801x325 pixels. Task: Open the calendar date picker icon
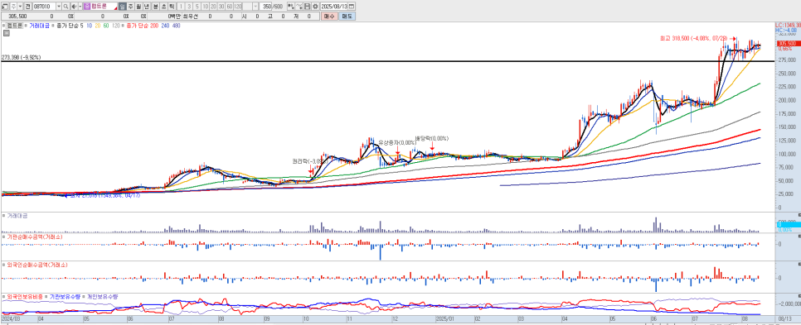coord(351,6)
